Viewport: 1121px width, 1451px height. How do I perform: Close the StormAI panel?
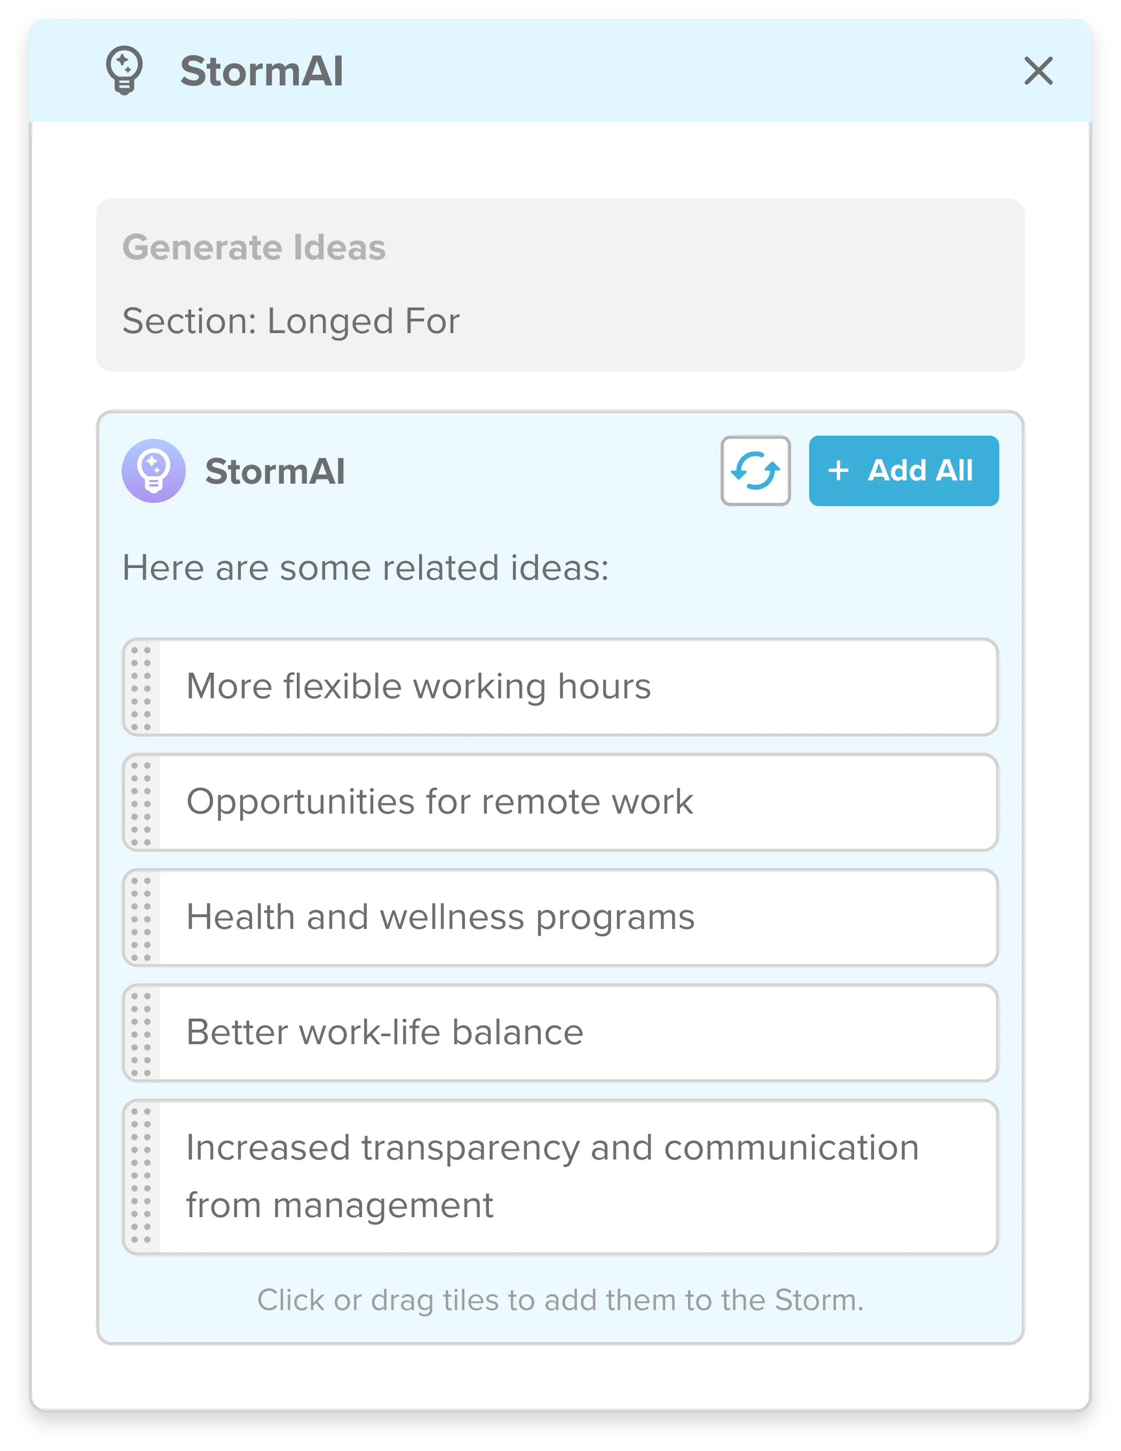[x=1038, y=71]
